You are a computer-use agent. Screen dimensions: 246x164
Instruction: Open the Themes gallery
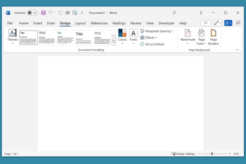point(13,37)
